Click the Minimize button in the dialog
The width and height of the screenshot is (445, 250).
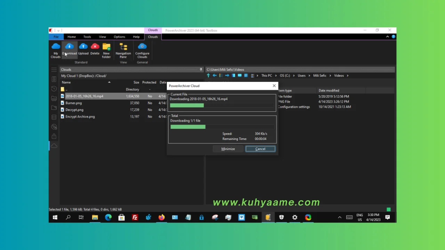[x=228, y=149]
